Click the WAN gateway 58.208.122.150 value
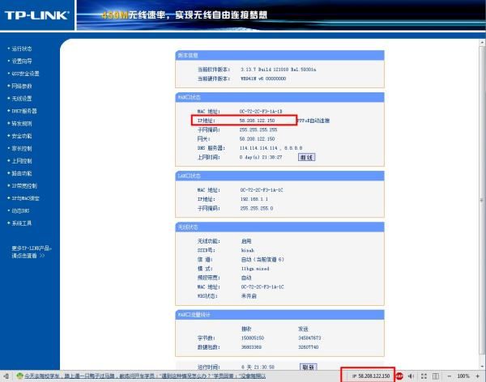 pos(257,138)
